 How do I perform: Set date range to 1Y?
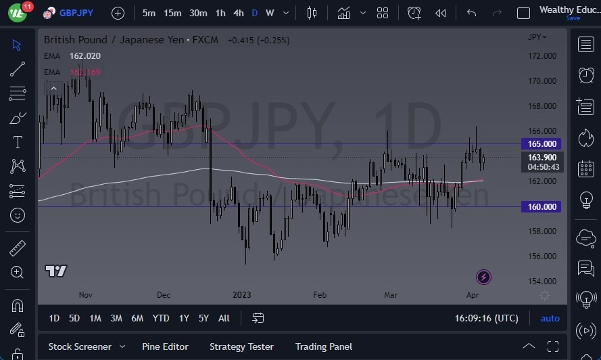click(x=184, y=318)
